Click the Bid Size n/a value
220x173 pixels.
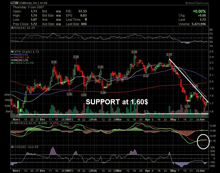tap(58, 16)
